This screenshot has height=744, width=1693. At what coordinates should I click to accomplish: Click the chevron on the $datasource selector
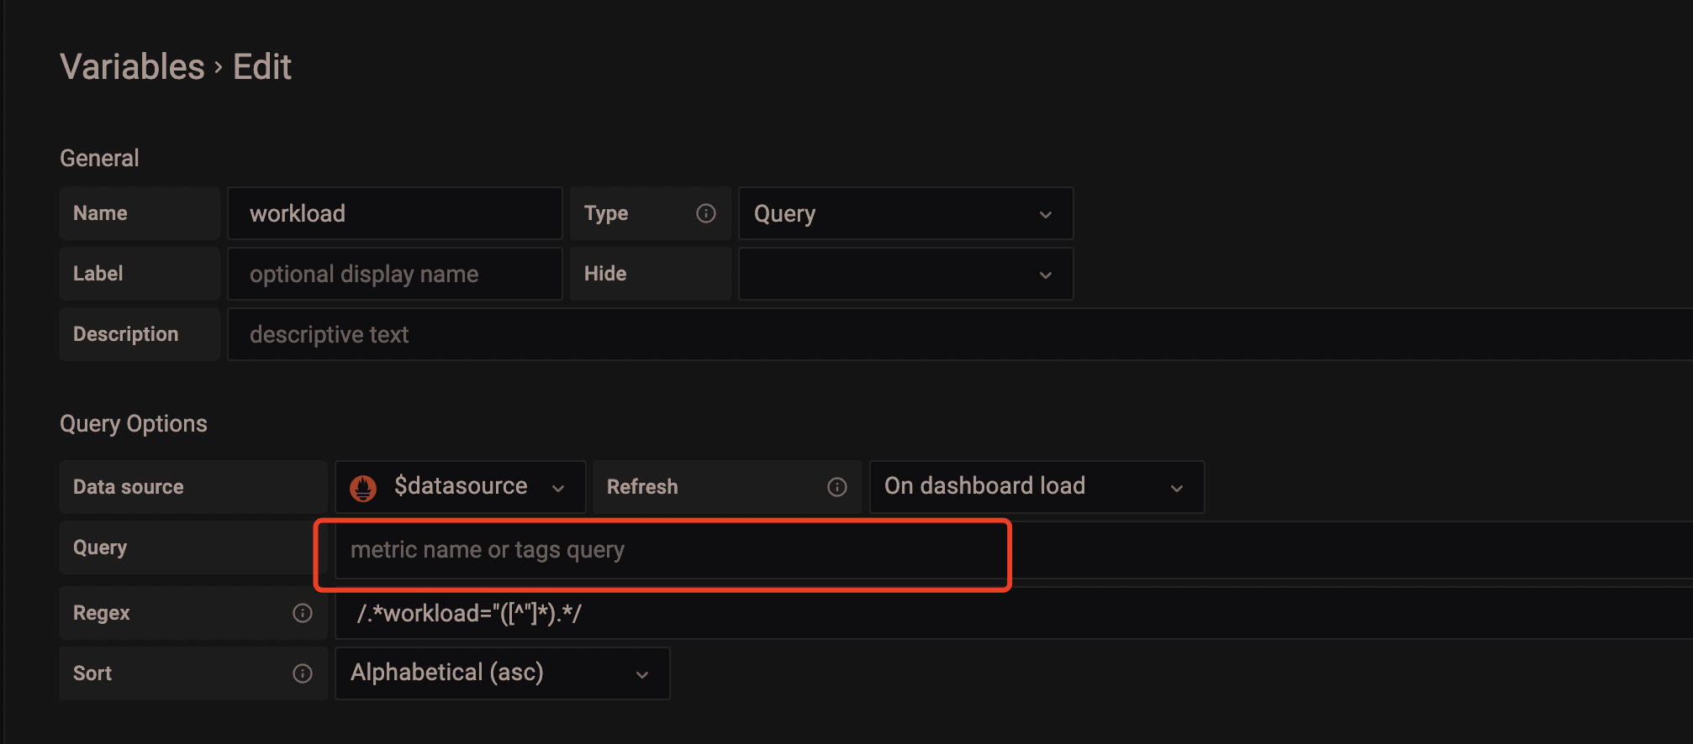point(558,487)
